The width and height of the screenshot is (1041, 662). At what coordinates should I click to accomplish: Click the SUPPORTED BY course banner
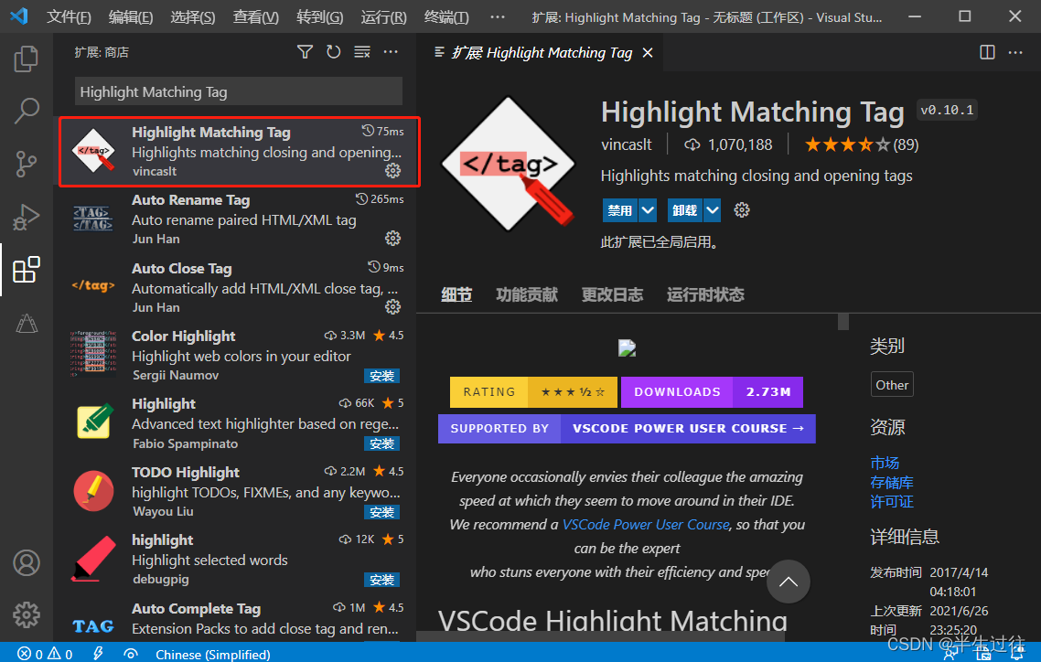627,429
